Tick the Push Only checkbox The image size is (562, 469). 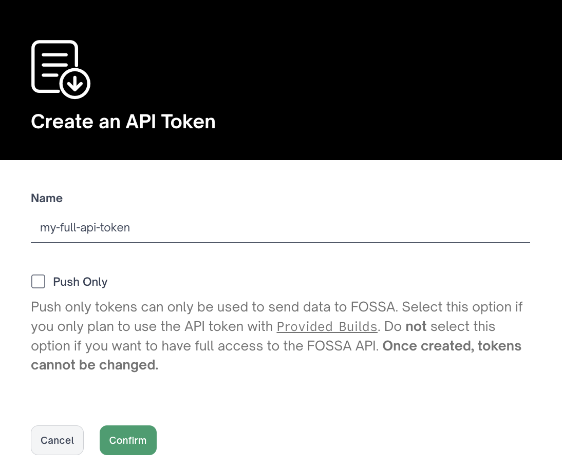click(38, 282)
